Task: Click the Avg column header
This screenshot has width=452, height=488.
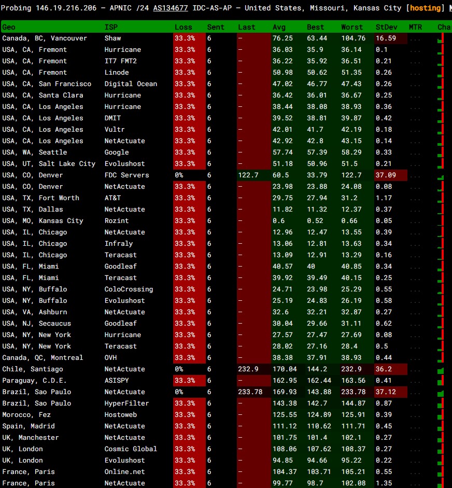Action: click(x=279, y=27)
